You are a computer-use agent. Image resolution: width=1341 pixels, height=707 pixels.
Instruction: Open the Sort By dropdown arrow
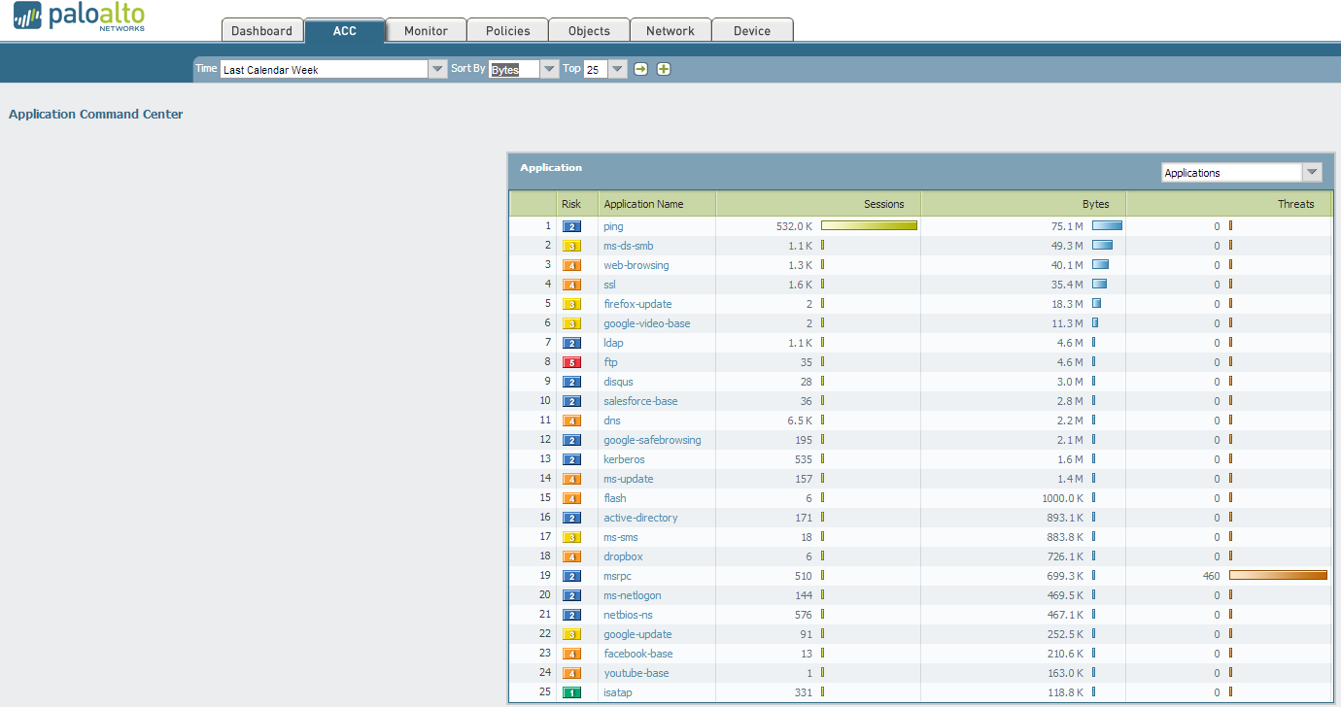[549, 69]
